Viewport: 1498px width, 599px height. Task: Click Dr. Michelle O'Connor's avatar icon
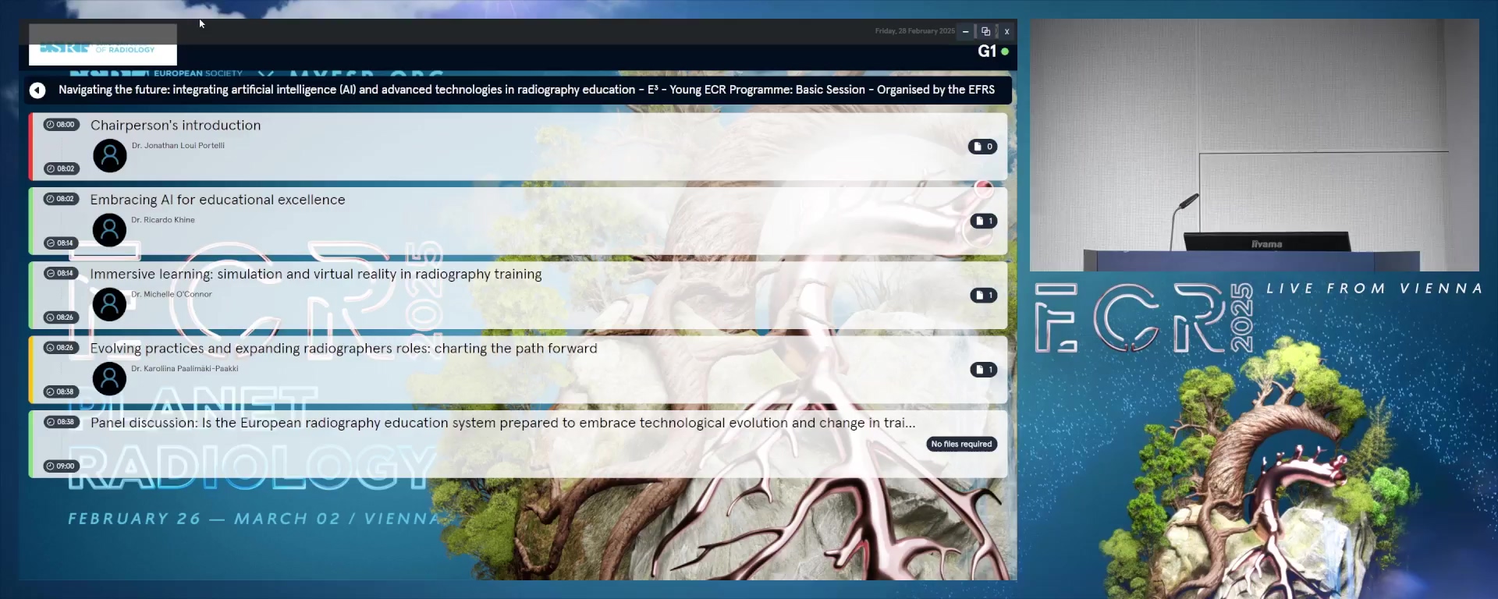click(110, 304)
